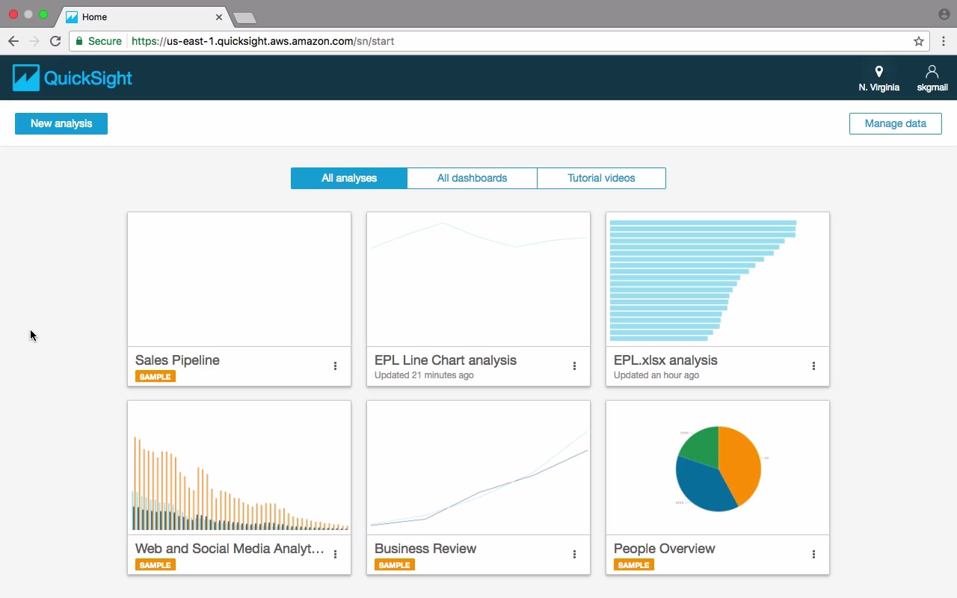
Task: Click the browser address bar URL
Action: 262,41
